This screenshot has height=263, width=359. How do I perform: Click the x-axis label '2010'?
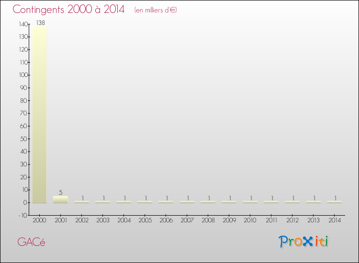click(x=250, y=220)
